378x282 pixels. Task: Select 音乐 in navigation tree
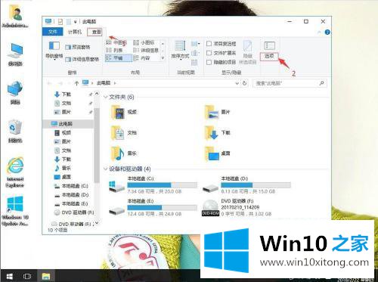pyautogui.click(x=63, y=168)
